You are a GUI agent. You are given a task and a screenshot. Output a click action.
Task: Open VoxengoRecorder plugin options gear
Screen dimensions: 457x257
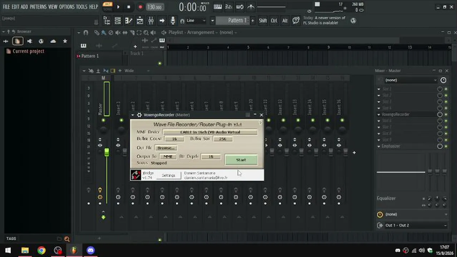[139, 115]
